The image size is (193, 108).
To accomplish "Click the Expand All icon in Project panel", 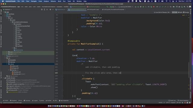I will 44,9.
